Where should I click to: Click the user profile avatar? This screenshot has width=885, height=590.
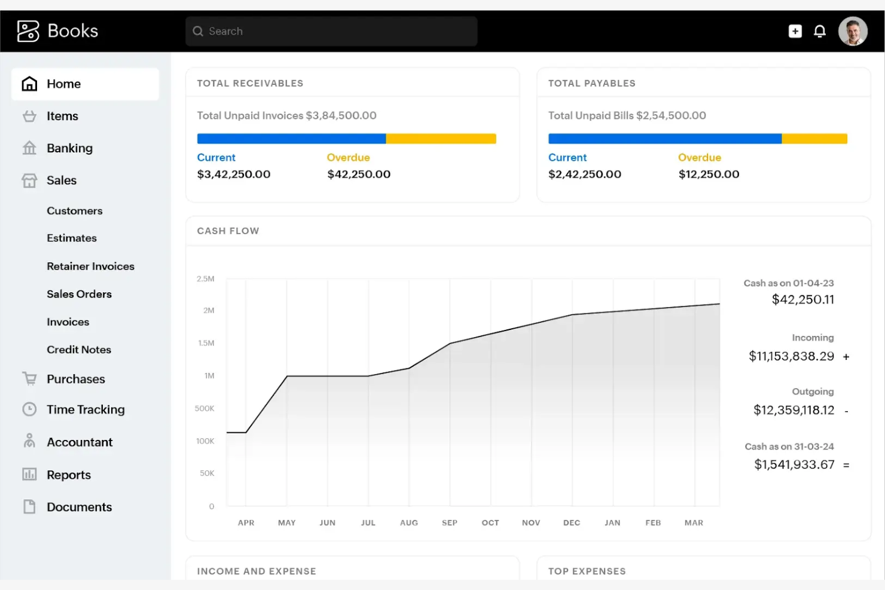852,30
